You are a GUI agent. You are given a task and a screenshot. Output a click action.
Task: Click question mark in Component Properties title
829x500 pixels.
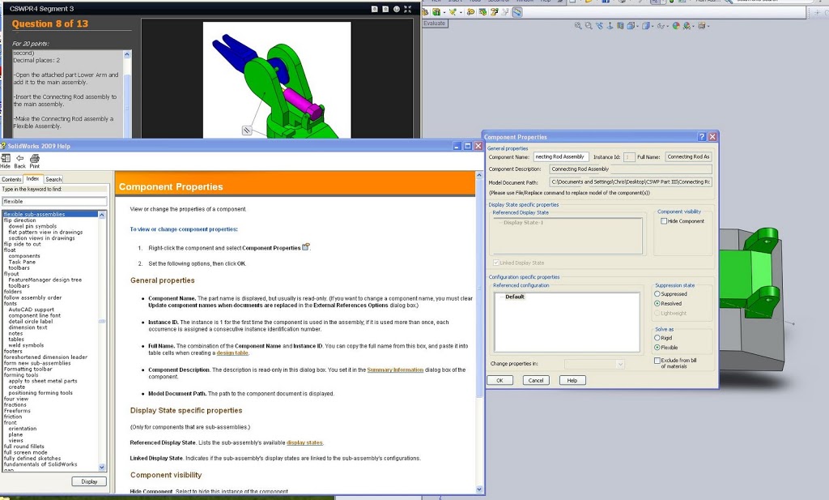pyautogui.click(x=702, y=136)
